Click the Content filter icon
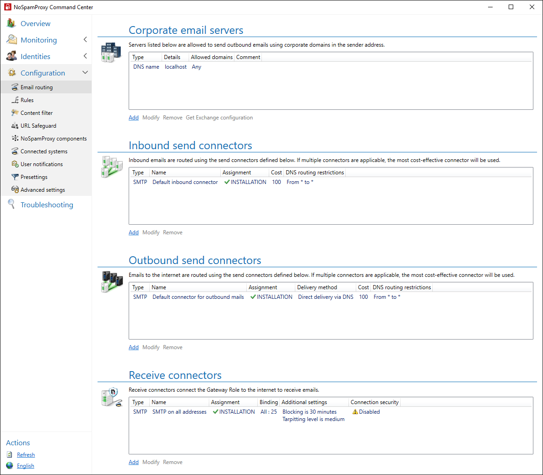 pyautogui.click(x=15, y=113)
